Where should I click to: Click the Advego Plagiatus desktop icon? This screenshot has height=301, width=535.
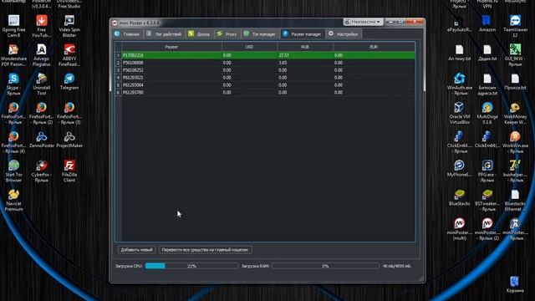tap(42, 55)
